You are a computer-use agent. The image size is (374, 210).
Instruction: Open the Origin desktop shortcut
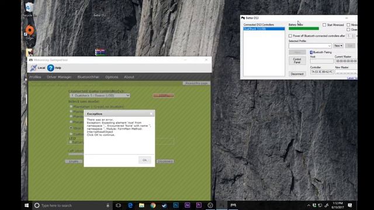point(30,30)
